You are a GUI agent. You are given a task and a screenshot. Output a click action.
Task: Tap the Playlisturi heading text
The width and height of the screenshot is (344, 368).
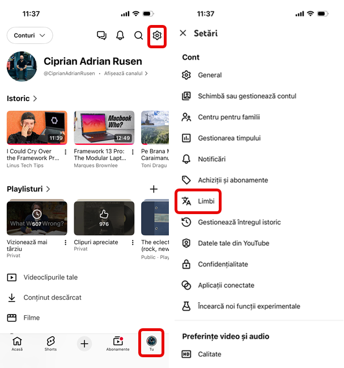point(25,189)
